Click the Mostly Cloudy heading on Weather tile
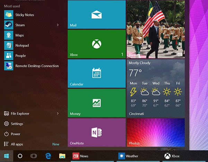The width and height of the screenshot is (208, 162). click(x=140, y=63)
